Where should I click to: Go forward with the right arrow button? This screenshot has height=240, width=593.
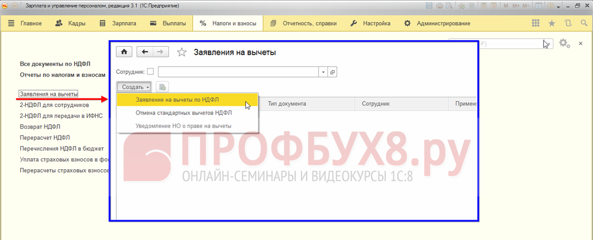160,52
